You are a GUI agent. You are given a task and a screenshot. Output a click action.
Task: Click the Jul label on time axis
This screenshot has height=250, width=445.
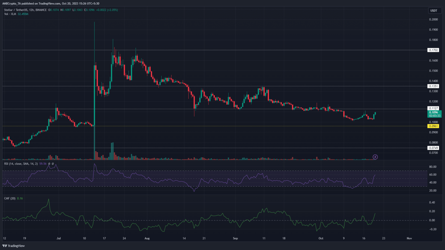click(59, 238)
